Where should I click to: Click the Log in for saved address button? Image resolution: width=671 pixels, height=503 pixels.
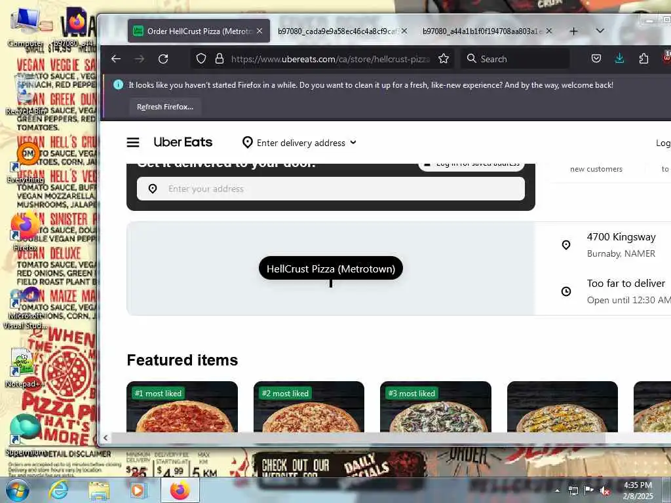click(471, 164)
